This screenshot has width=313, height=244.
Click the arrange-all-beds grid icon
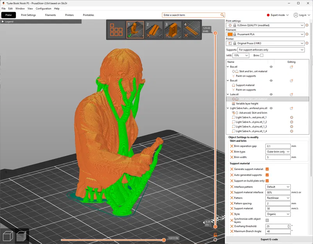(116, 30)
